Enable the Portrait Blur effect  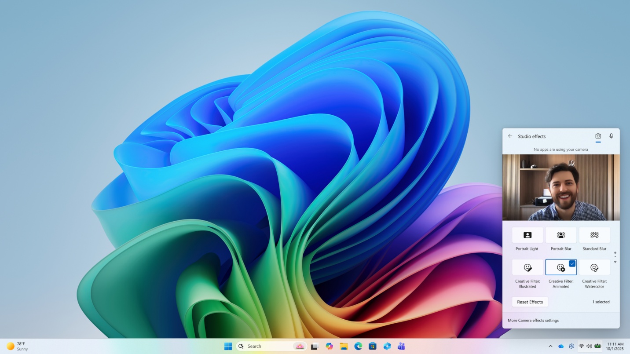coord(561,235)
